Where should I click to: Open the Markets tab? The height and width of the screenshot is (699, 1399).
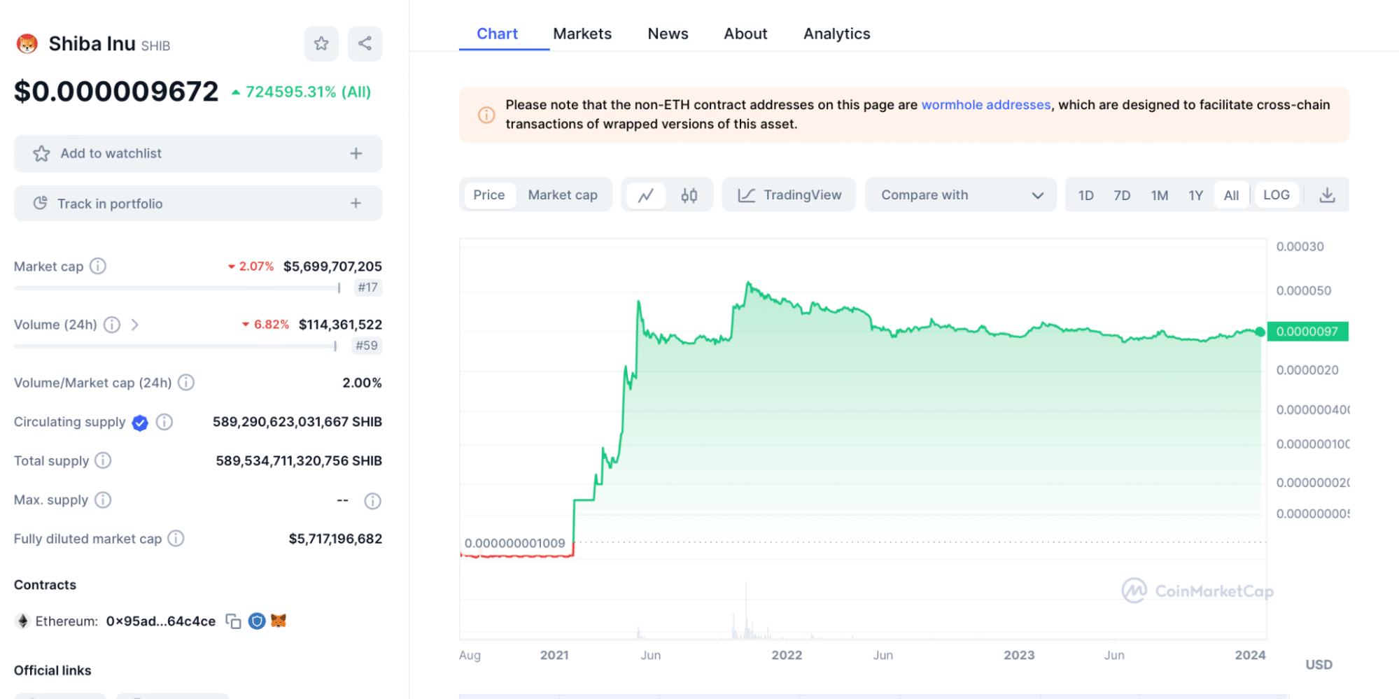click(x=582, y=34)
